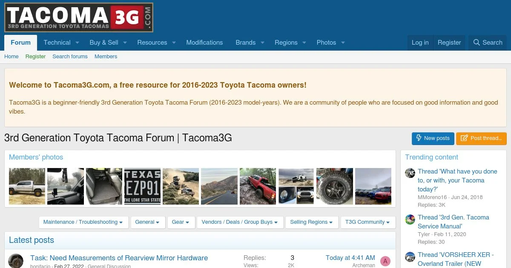Open the wheel and tire photo thumbnail
511x268 pixels.
tap(335, 186)
